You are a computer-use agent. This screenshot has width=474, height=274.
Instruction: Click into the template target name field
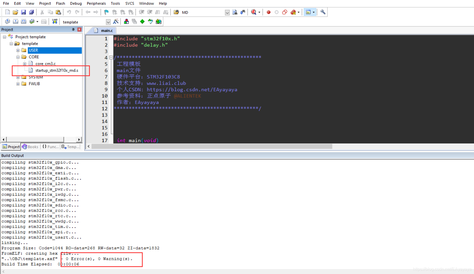pyautogui.click(x=84, y=22)
